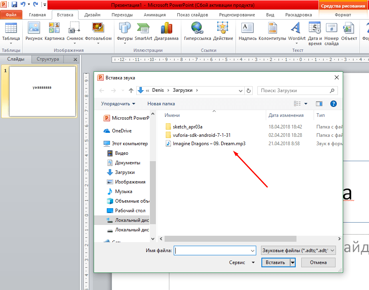Open the Файл tab
Screen dimensions: 369x290
point(11,15)
